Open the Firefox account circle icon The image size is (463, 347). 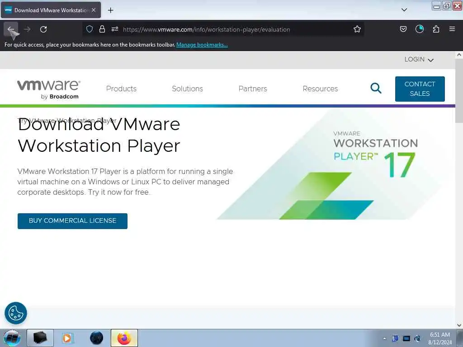pyautogui.click(x=420, y=29)
